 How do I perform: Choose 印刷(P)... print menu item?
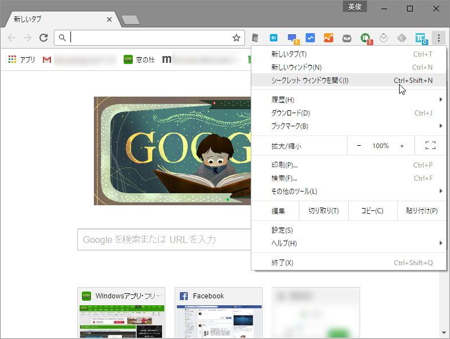[x=349, y=165]
